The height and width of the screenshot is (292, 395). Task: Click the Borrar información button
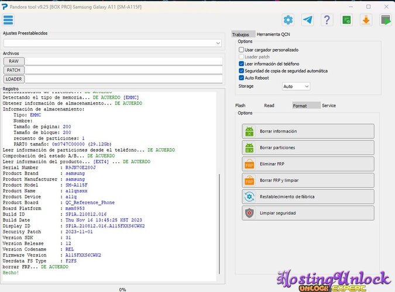tap(308, 131)
